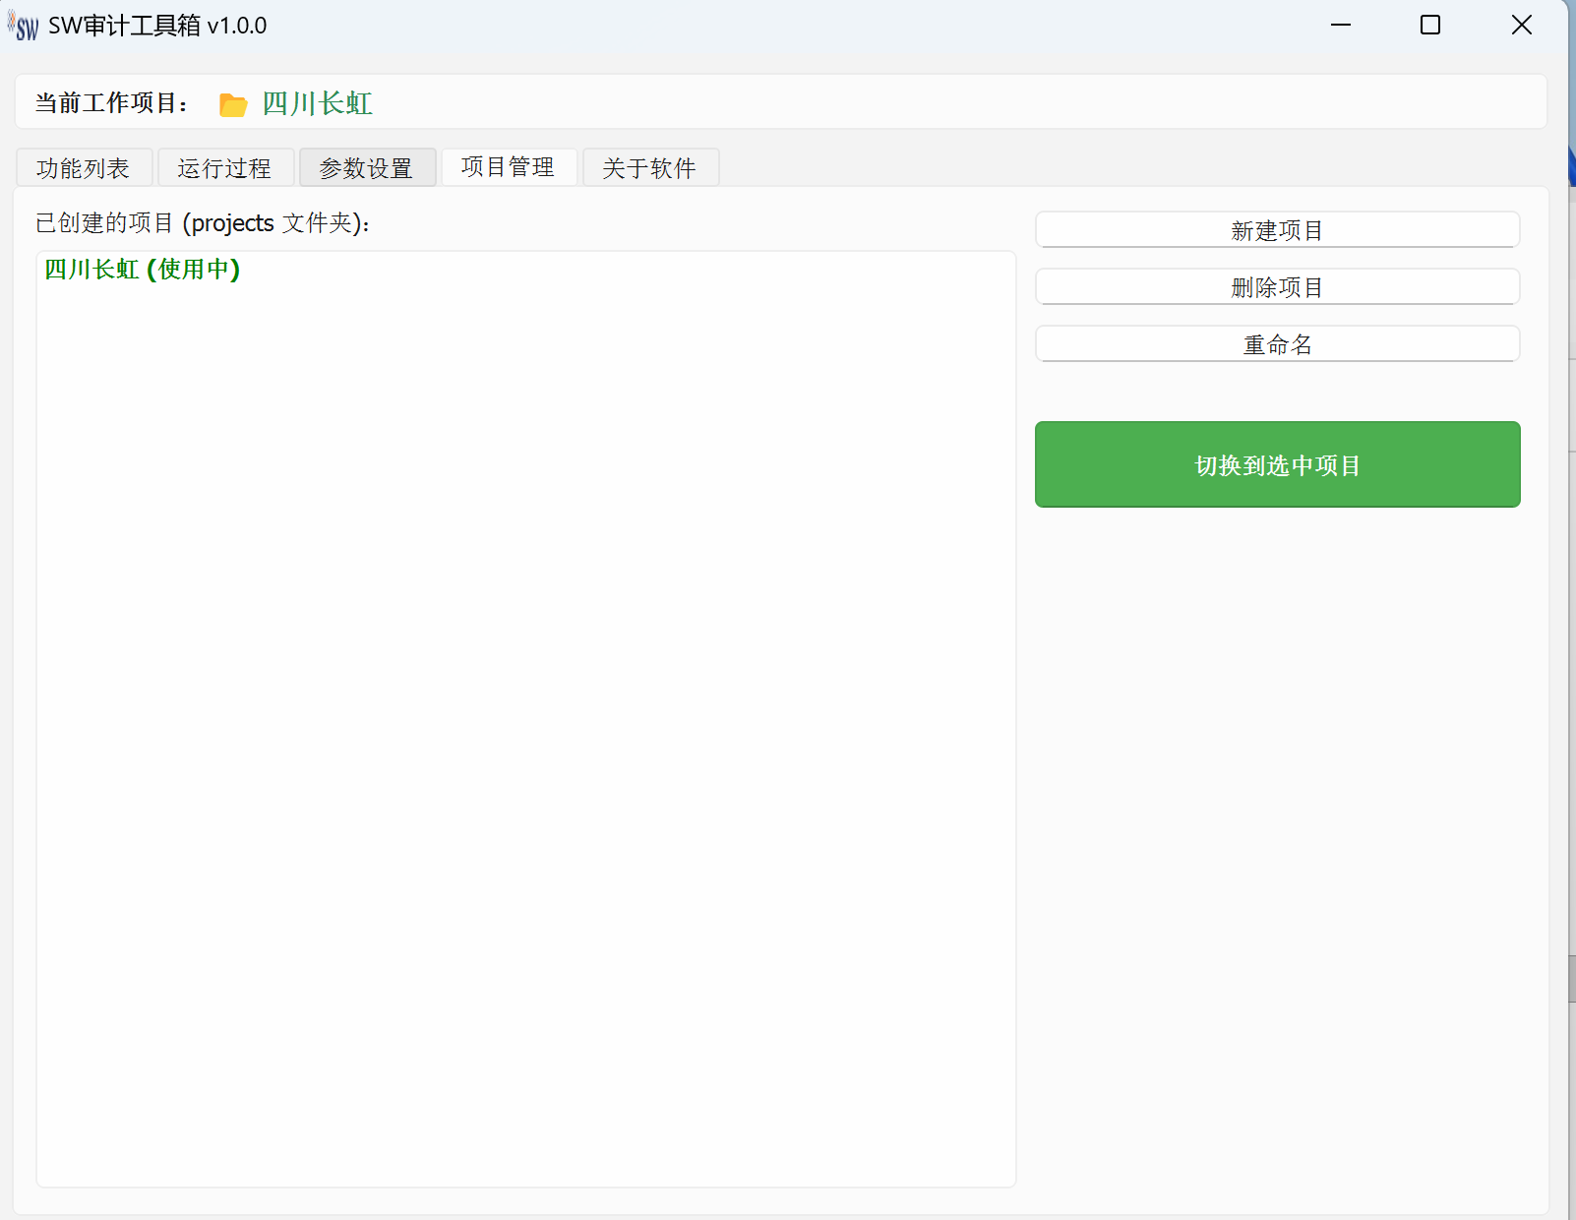Click the 四川长虹 current project name in header
This screenshot has height=1220, width=1576.
(317, 103)
